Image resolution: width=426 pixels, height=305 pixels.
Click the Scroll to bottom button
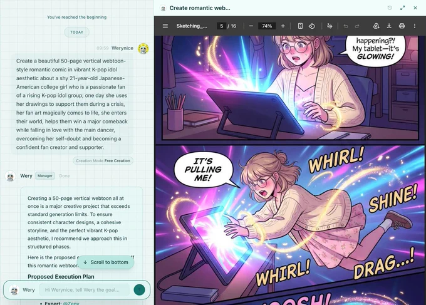click(x=105, y=262)
